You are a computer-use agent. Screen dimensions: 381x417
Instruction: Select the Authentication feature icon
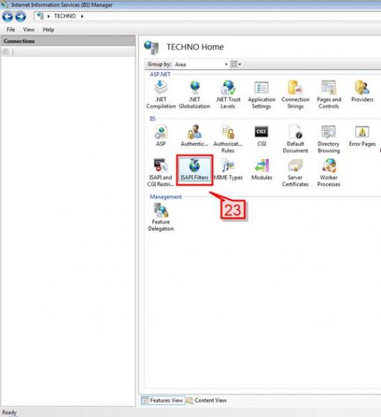(195, 136)
